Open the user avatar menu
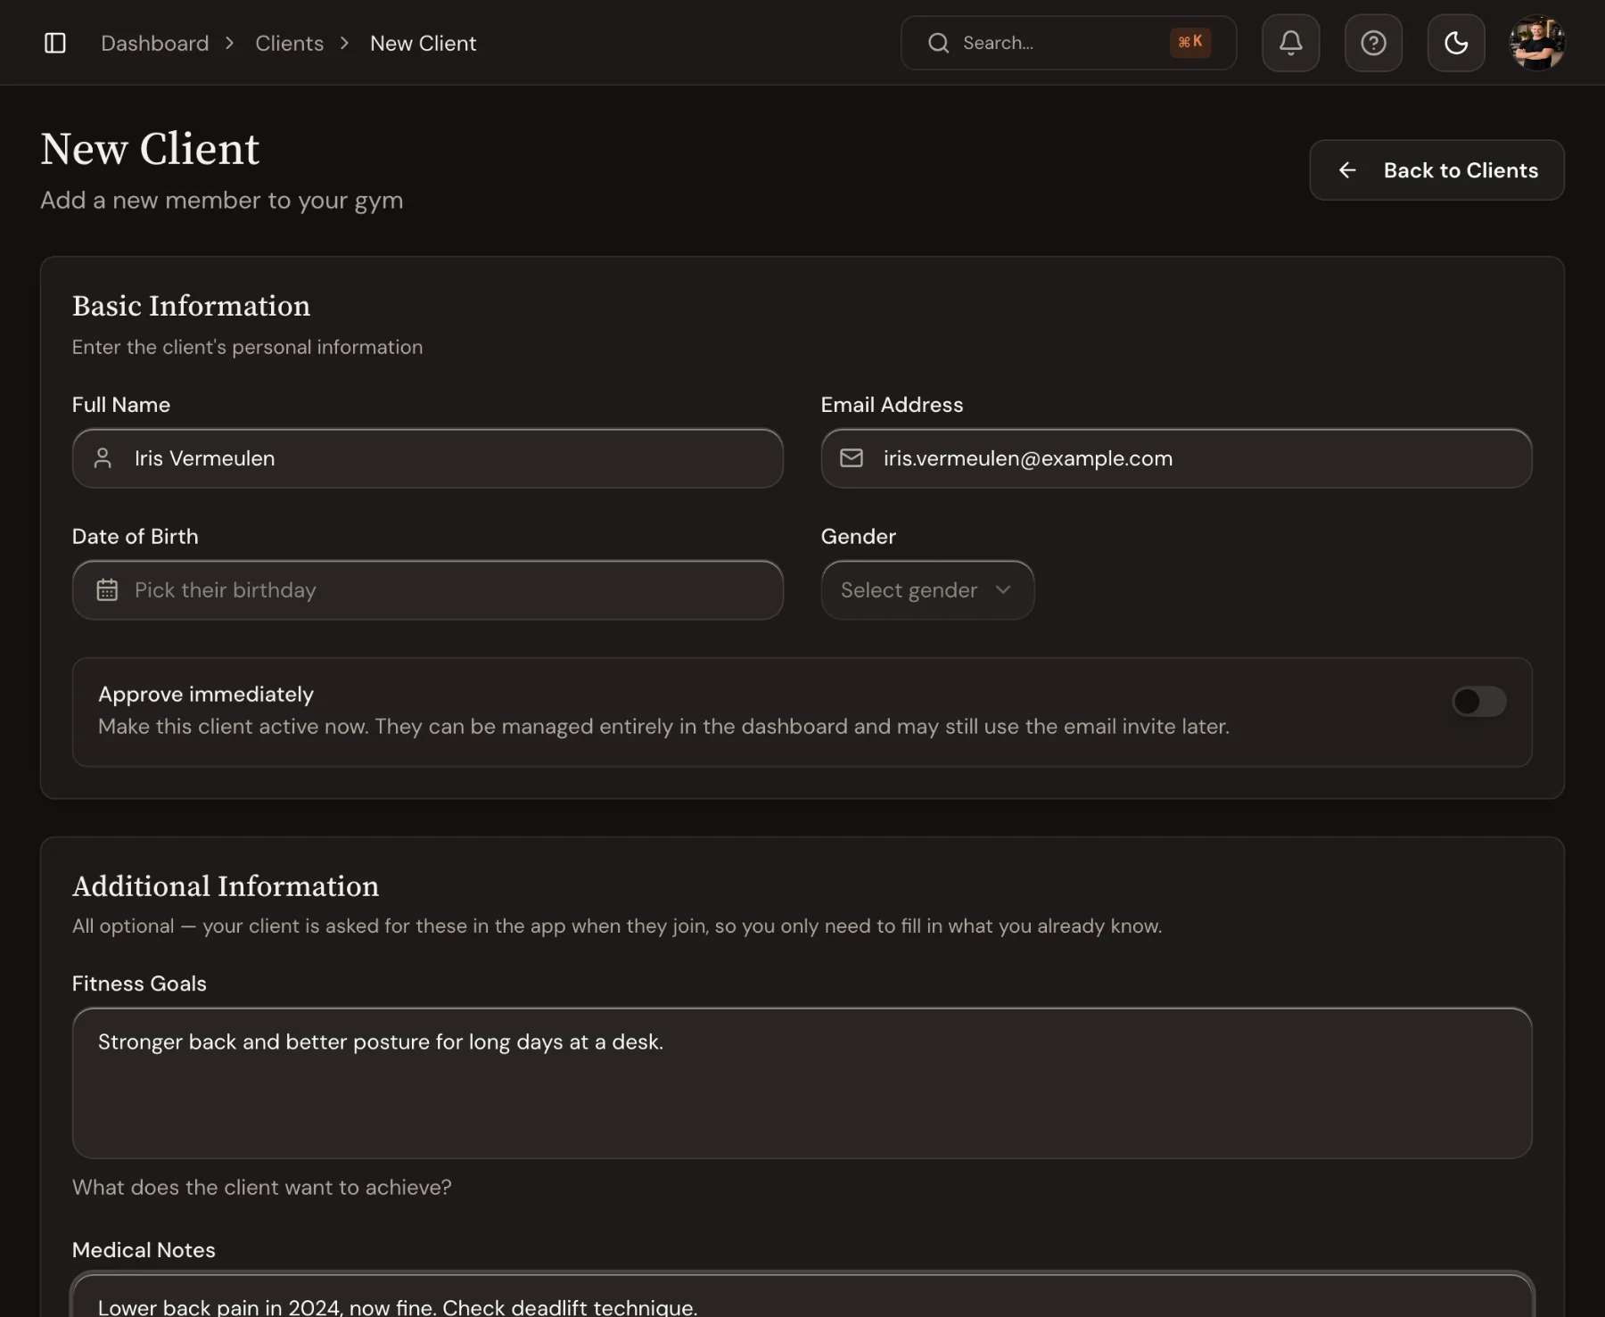Screen dimensions: 1605x1317 [1537, 43]
